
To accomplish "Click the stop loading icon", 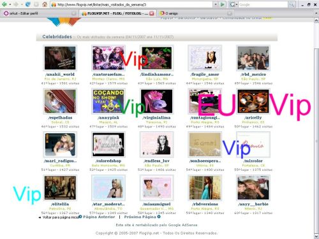I will click(36, 4).
